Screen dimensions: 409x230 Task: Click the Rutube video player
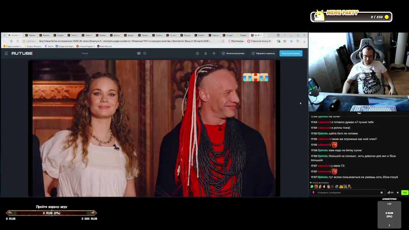pos(154,128)
